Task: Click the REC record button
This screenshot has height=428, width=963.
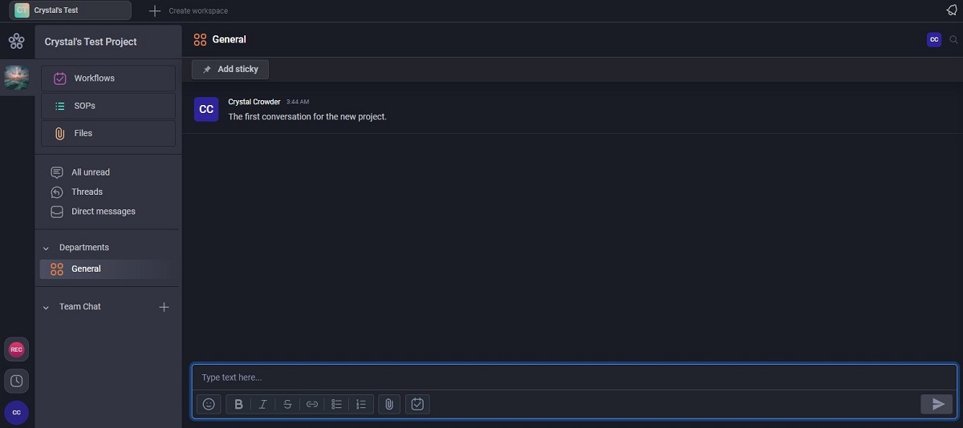Action: pos(16,349)
